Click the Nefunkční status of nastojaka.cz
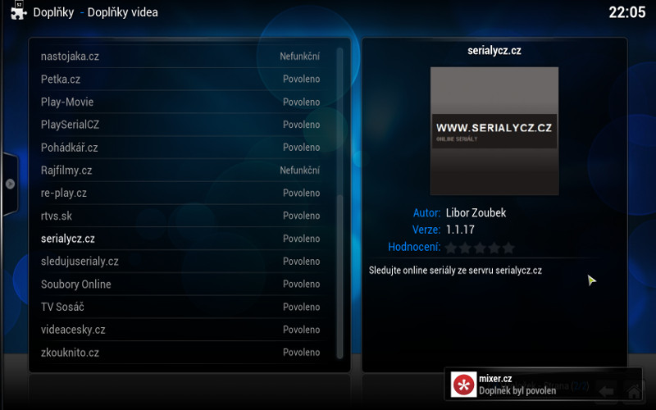Image resolution: width=656 pixels, height=410 pixels. pyautogui.click(x=299, y=57)
